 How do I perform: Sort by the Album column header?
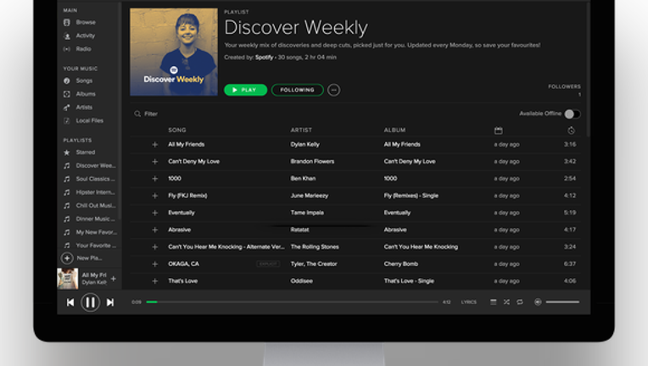394,130
